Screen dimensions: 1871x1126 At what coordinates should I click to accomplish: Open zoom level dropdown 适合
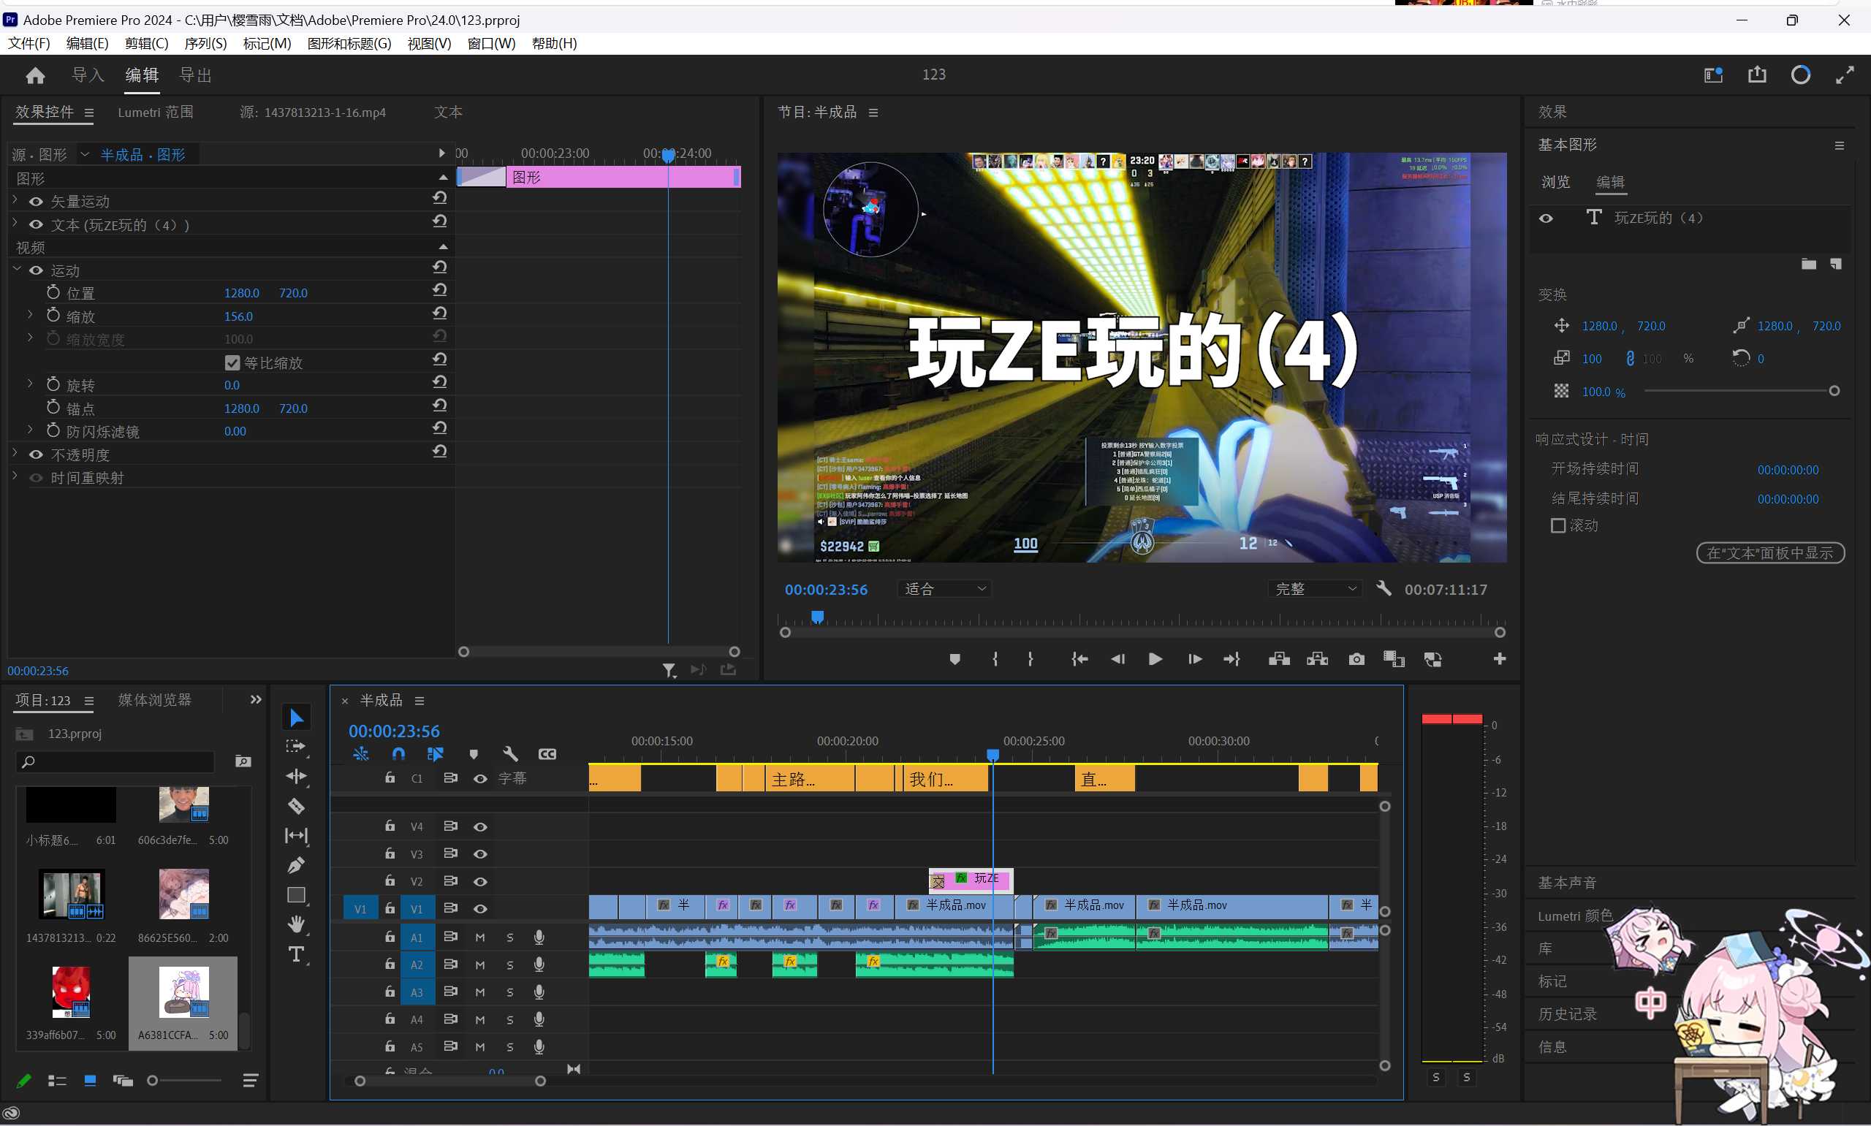coord(944,589)
